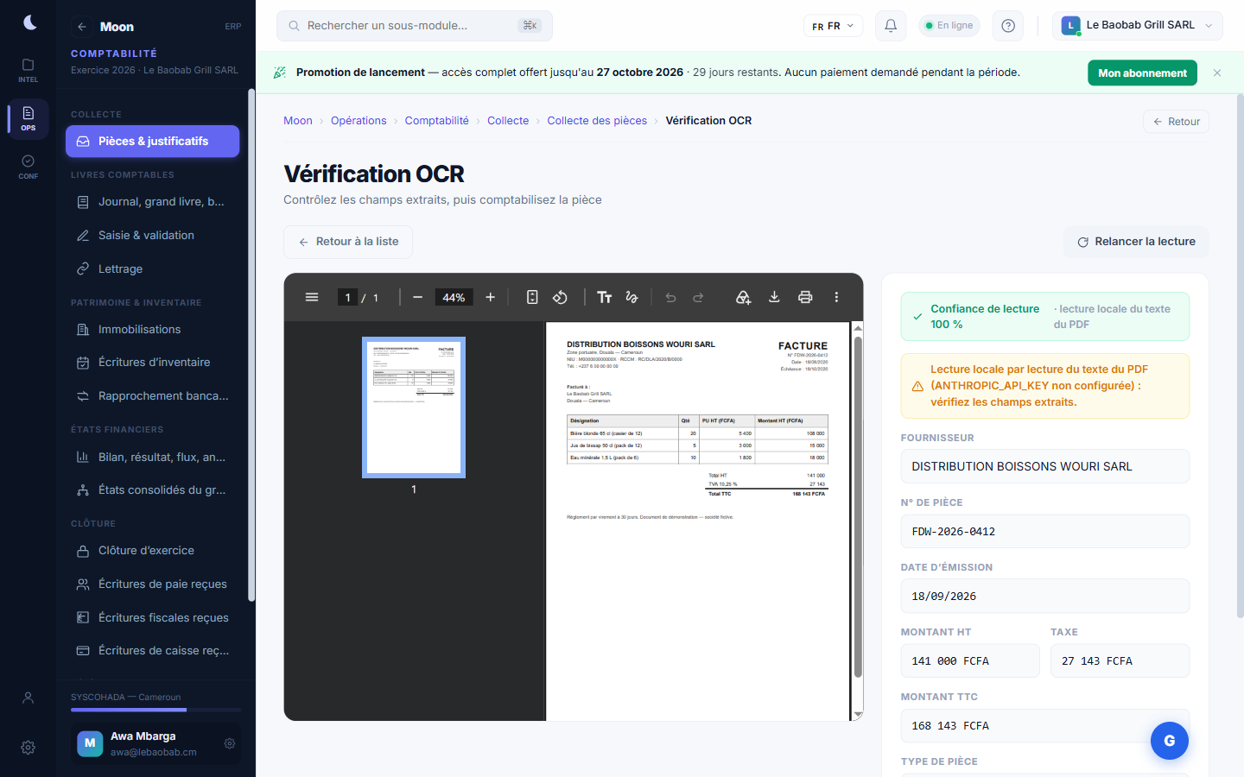The width and height of the screenshot is (1244, 777).
Task: Select Immobilisations in the sidebar
Action: pos(153,330)
